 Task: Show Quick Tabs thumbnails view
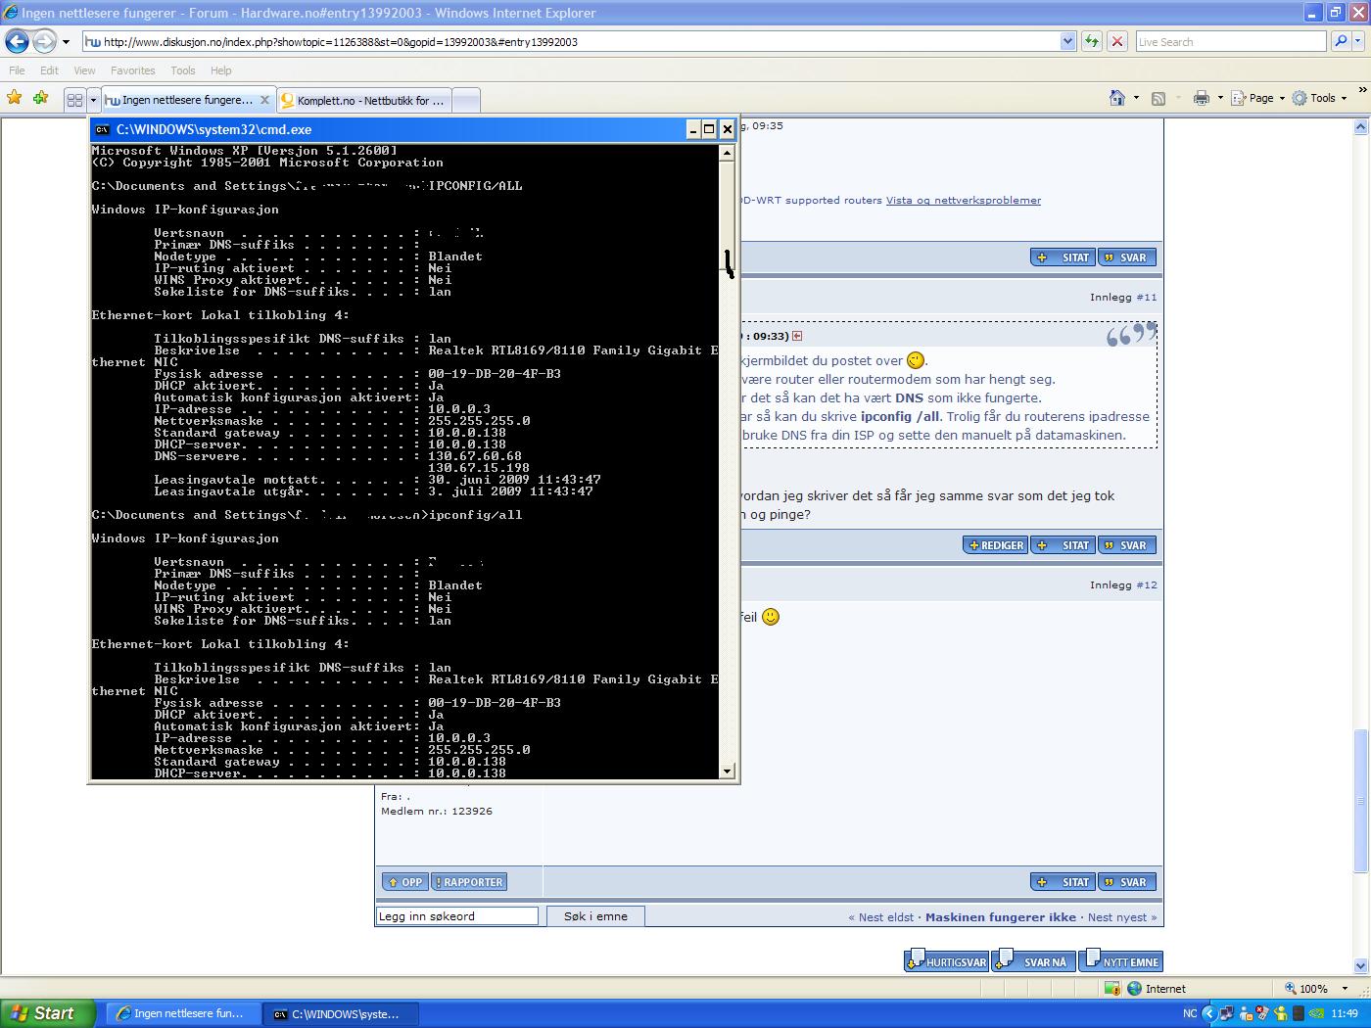74,100
